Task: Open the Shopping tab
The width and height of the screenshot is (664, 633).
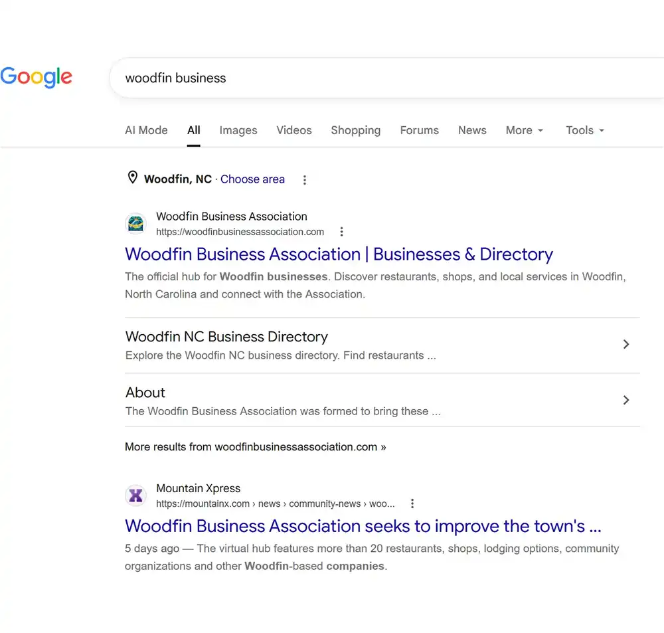Action: (x=356, y=130)
